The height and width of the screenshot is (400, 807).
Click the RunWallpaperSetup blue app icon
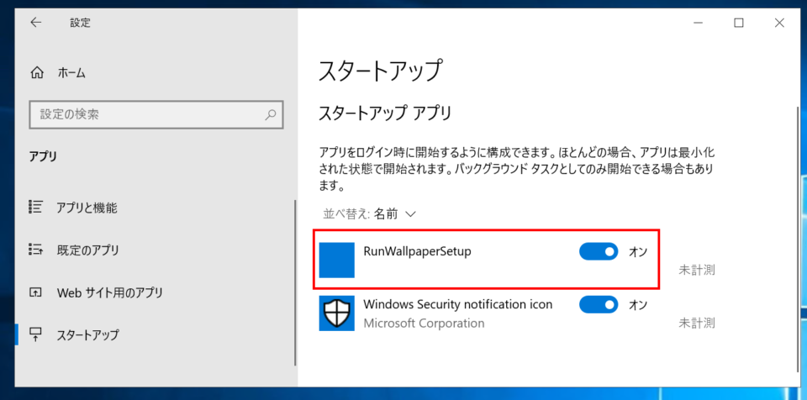pos(337,260)
